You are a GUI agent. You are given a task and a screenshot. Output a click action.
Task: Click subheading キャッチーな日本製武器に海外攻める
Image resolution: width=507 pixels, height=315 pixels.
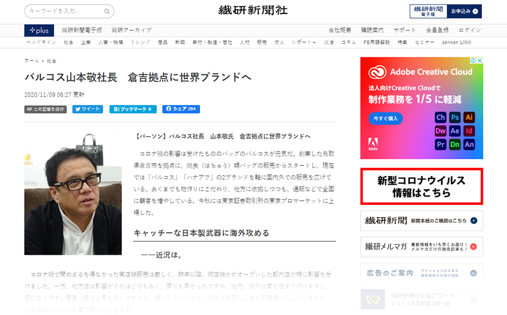click(202, 233)
